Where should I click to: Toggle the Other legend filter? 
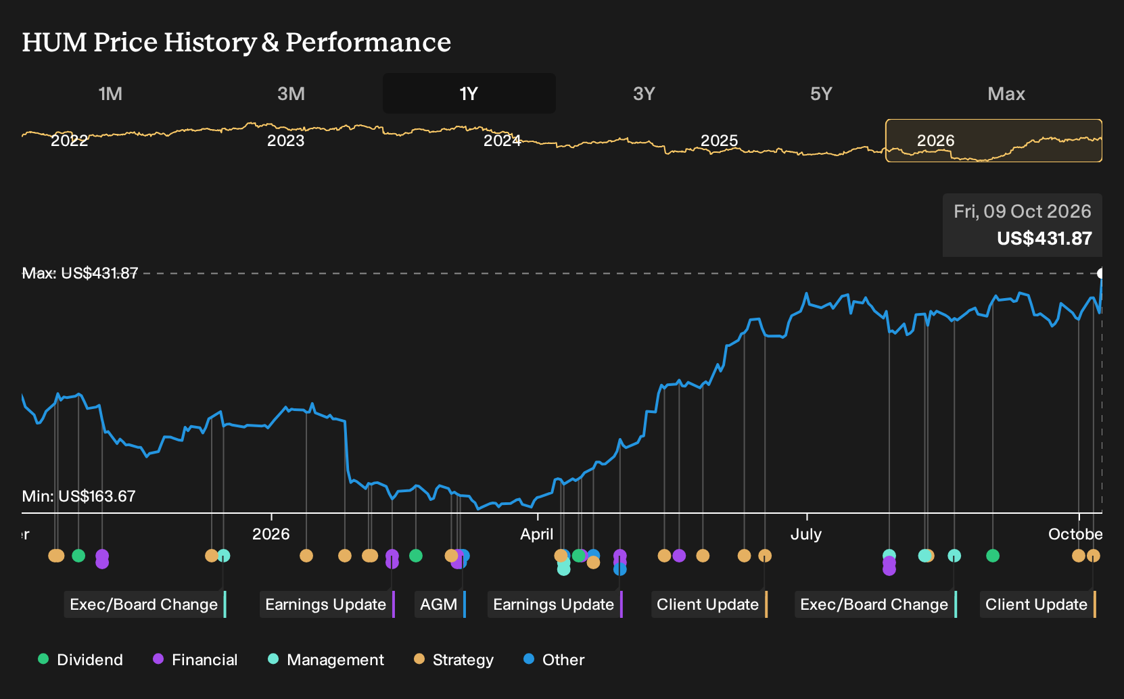[554, 660]
